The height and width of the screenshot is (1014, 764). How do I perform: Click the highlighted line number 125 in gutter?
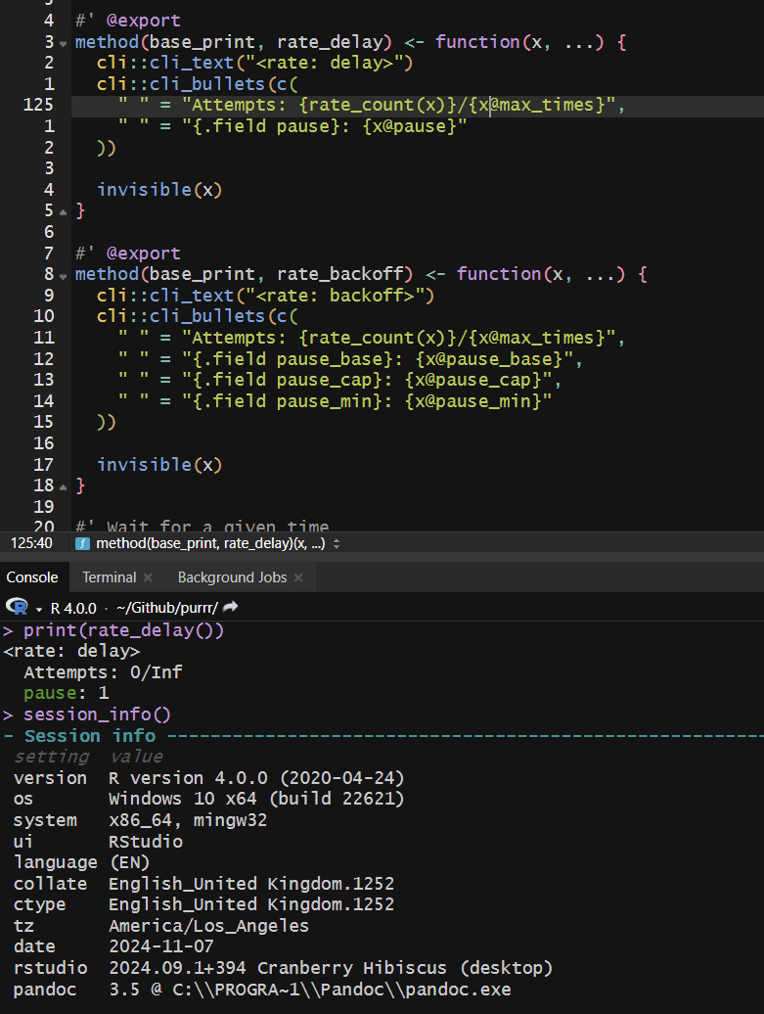tap(37, 106)
